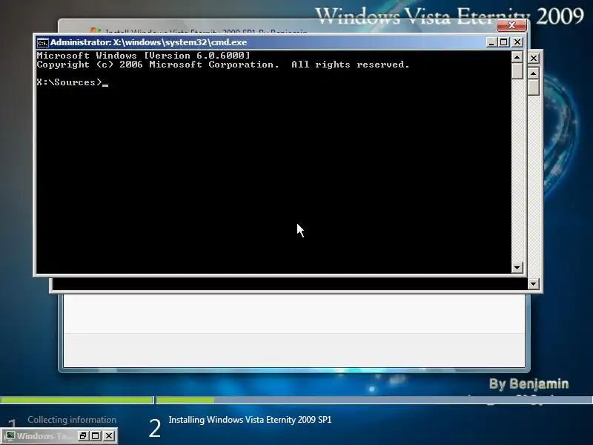Click the minimized Windows Ta... window icon
The width and height of the screenshot is (593, 445).
[10, 436]
